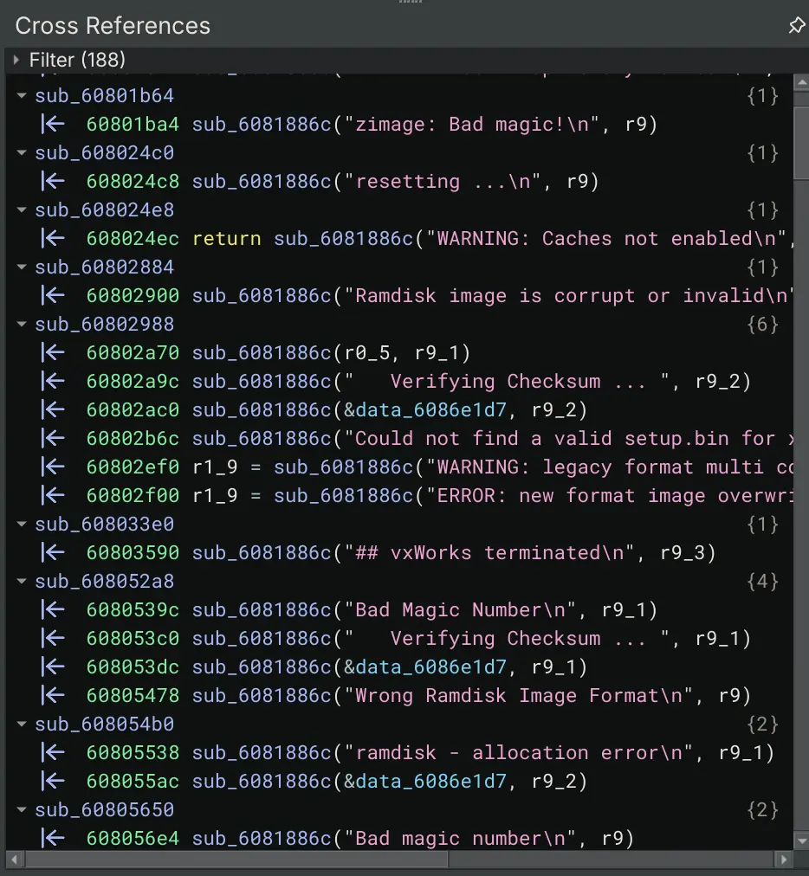
Task: Collapse the sub_60801b64 group
Action: [22, 96]
